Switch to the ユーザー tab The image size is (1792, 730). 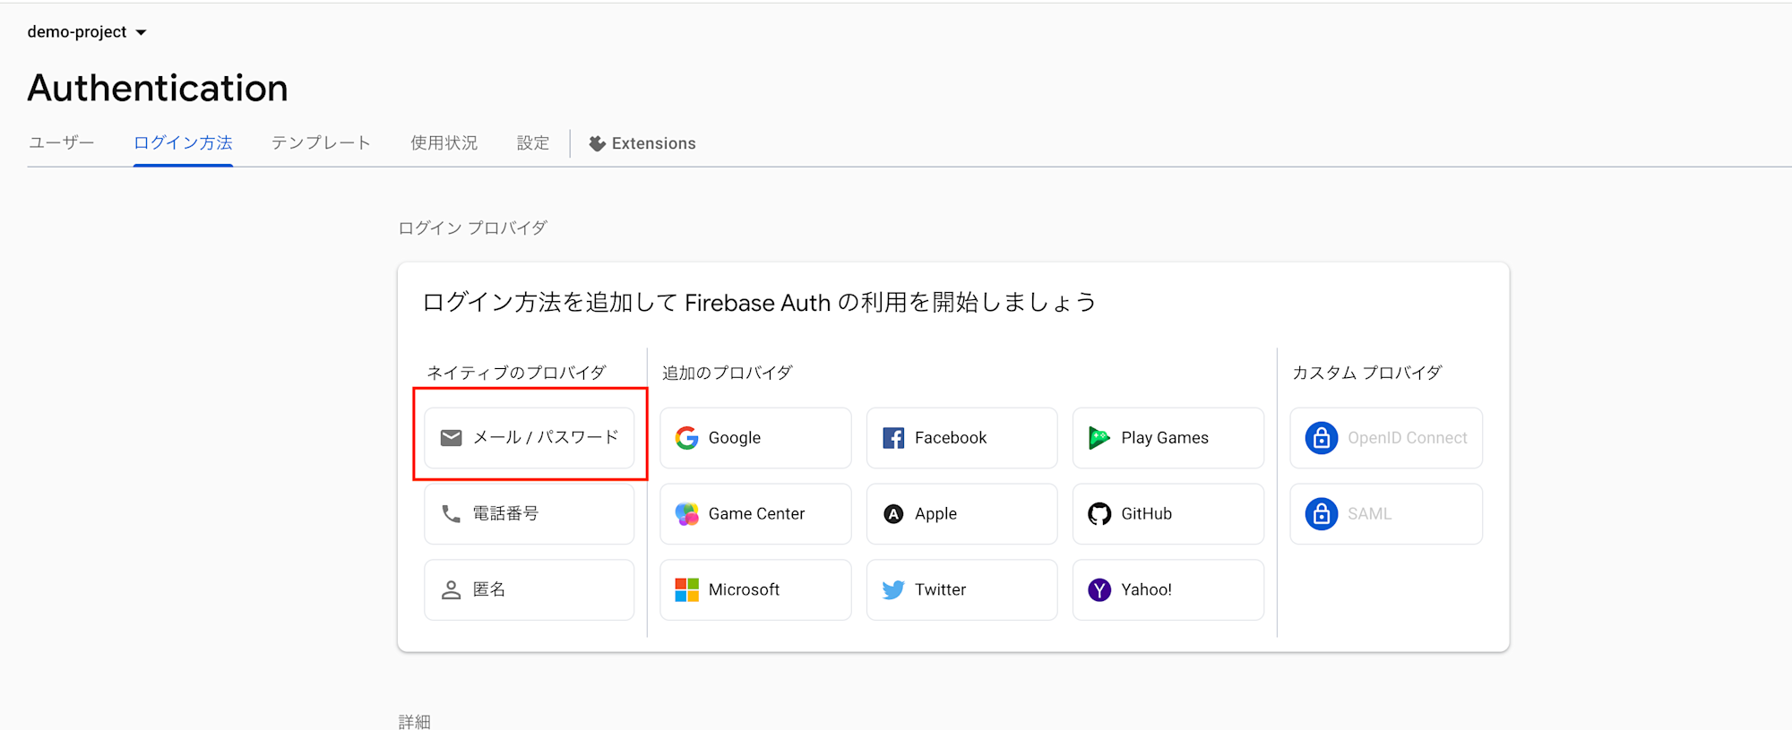tap(61, 143)
